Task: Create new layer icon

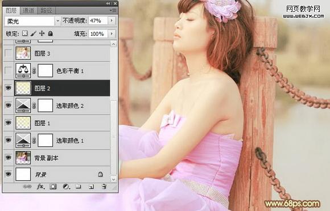Action: [91, 186]
